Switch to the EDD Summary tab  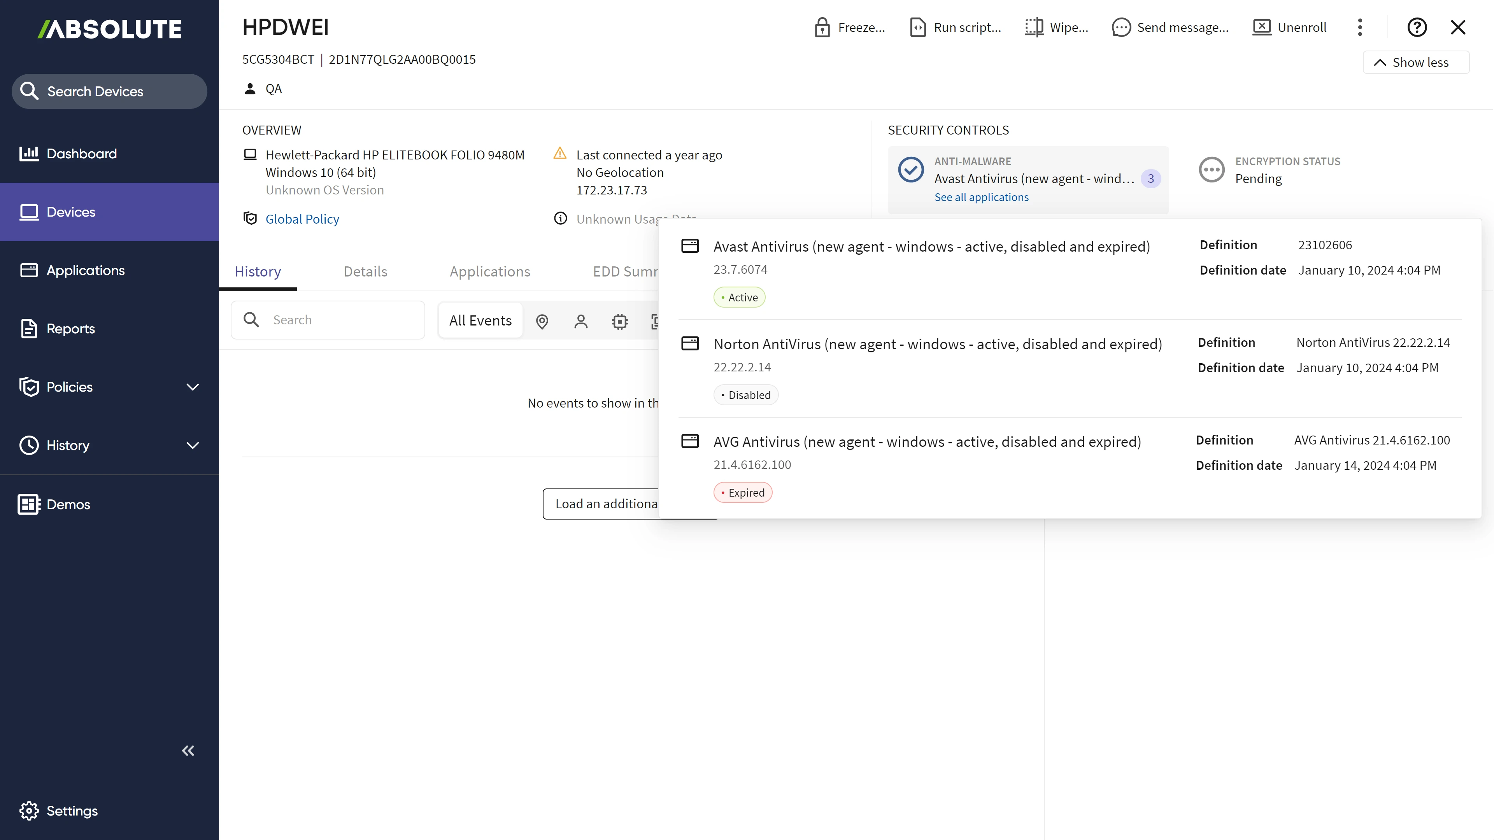click(625, 271)
